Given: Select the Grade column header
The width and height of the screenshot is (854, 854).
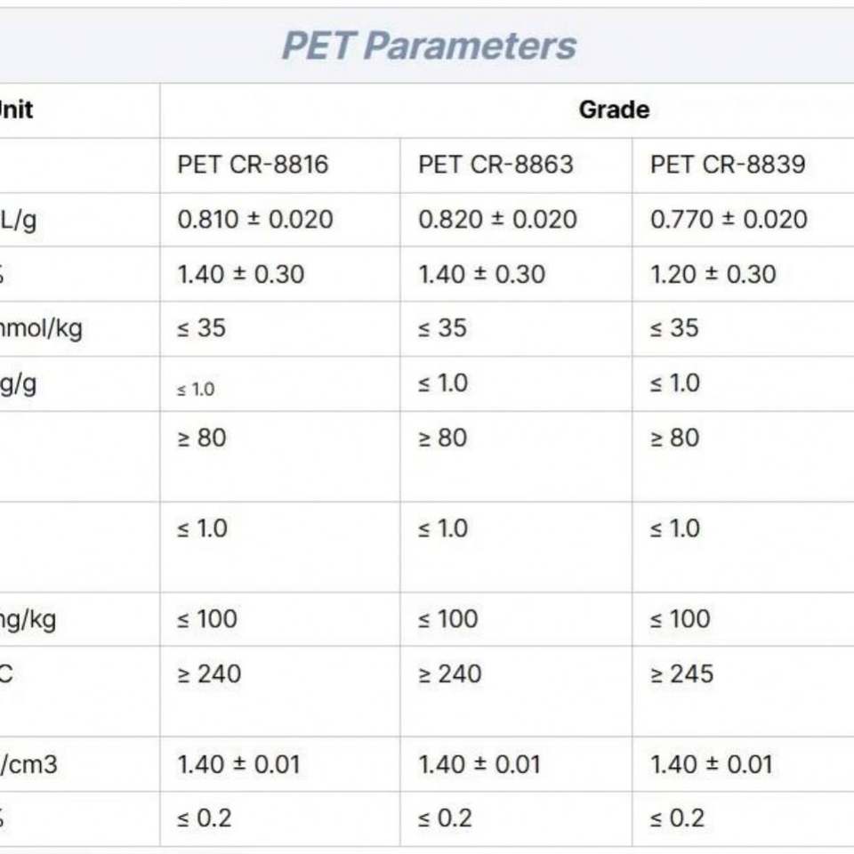Looking at the screenshot, I should click(614, 110).
